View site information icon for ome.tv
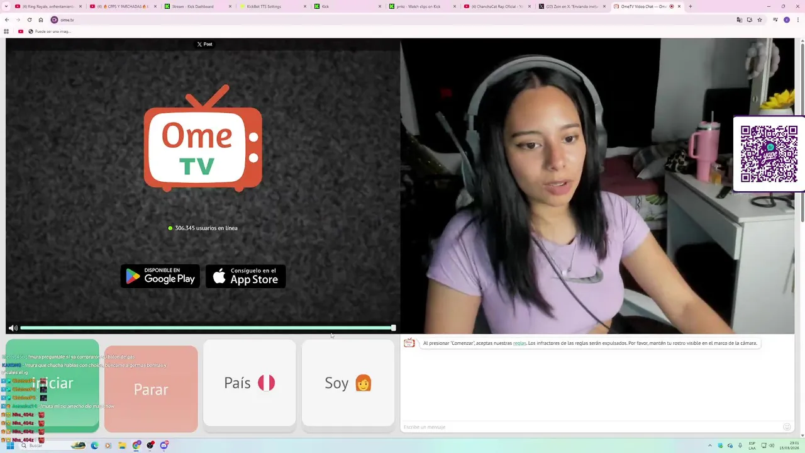This screenshot has height=453, width=805. pos(54,20)
